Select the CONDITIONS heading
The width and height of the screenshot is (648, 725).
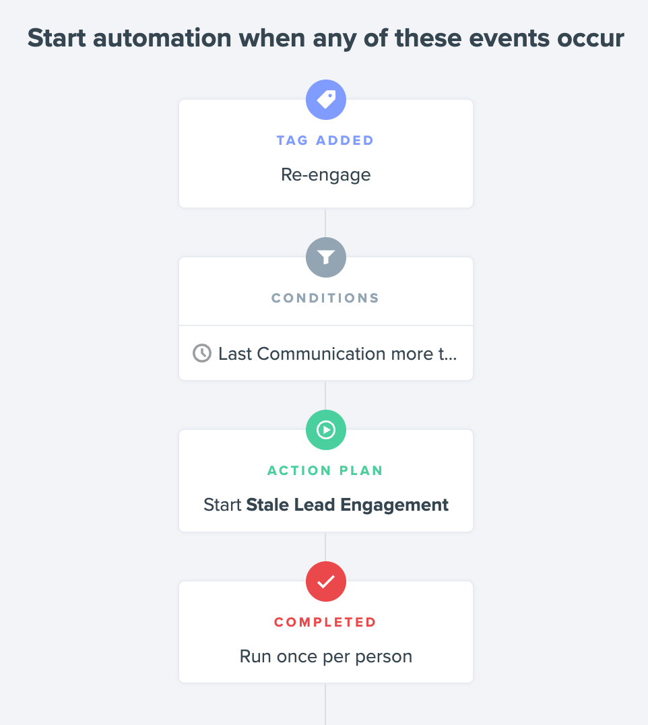325,298
